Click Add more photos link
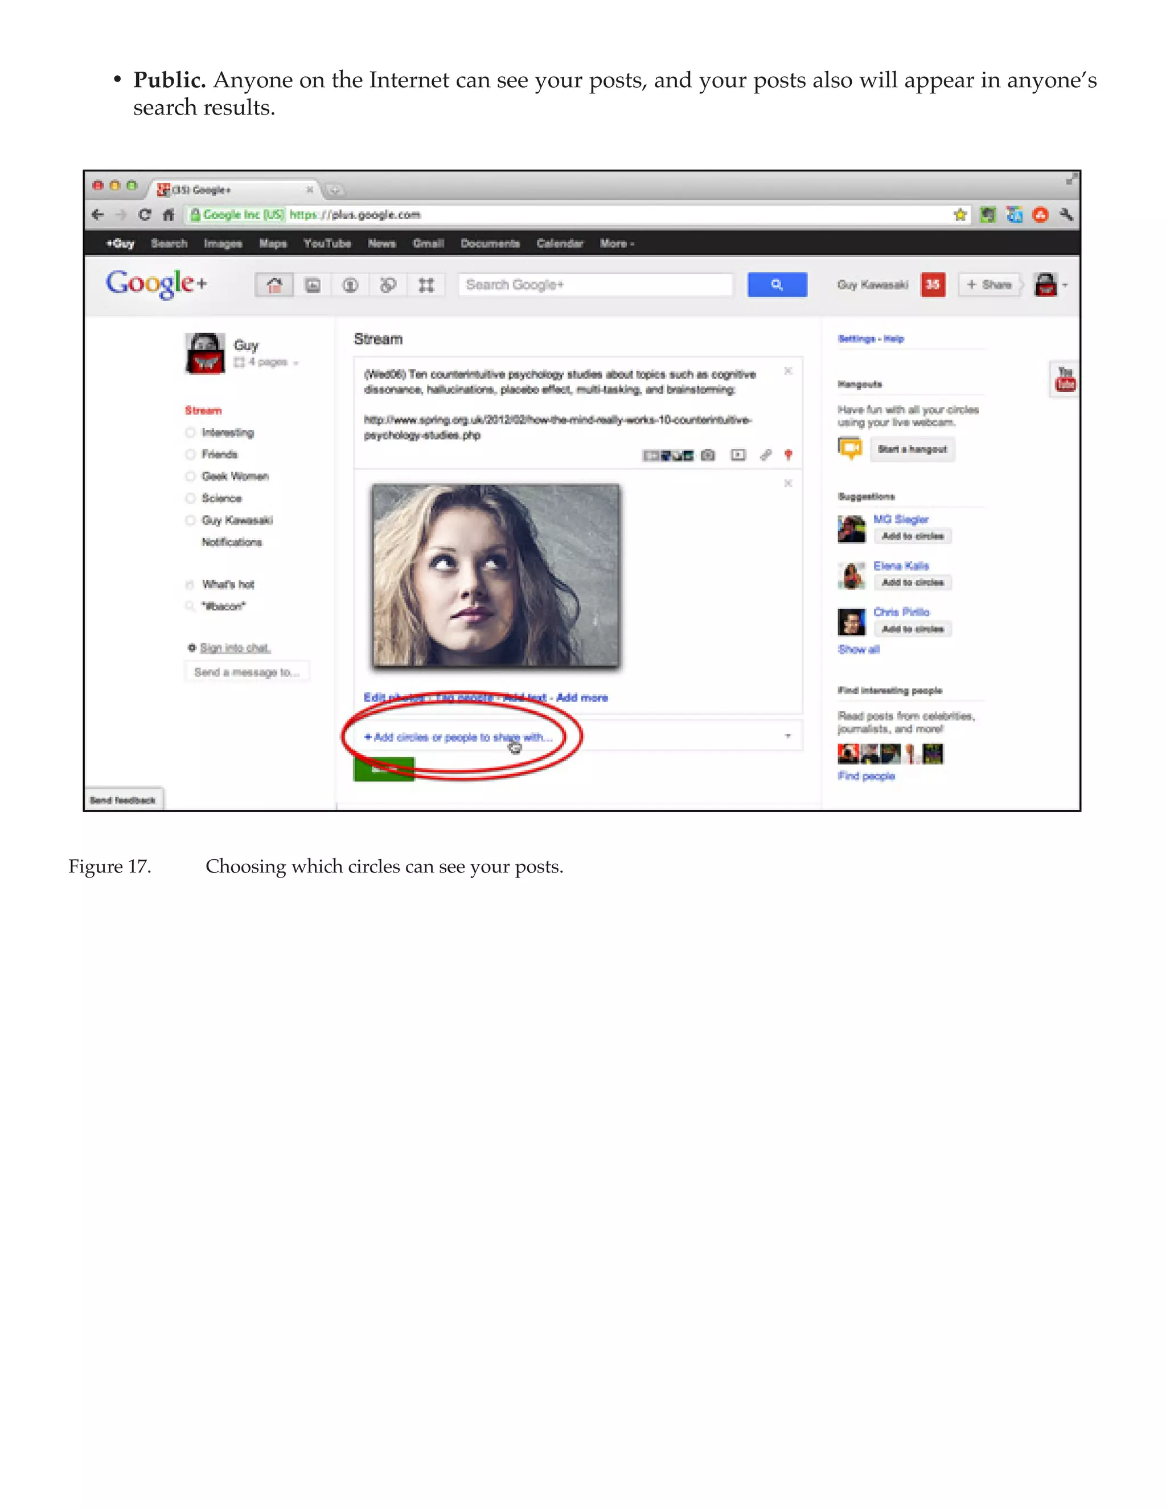The image size is (1166, 1509). pos(582,697)
